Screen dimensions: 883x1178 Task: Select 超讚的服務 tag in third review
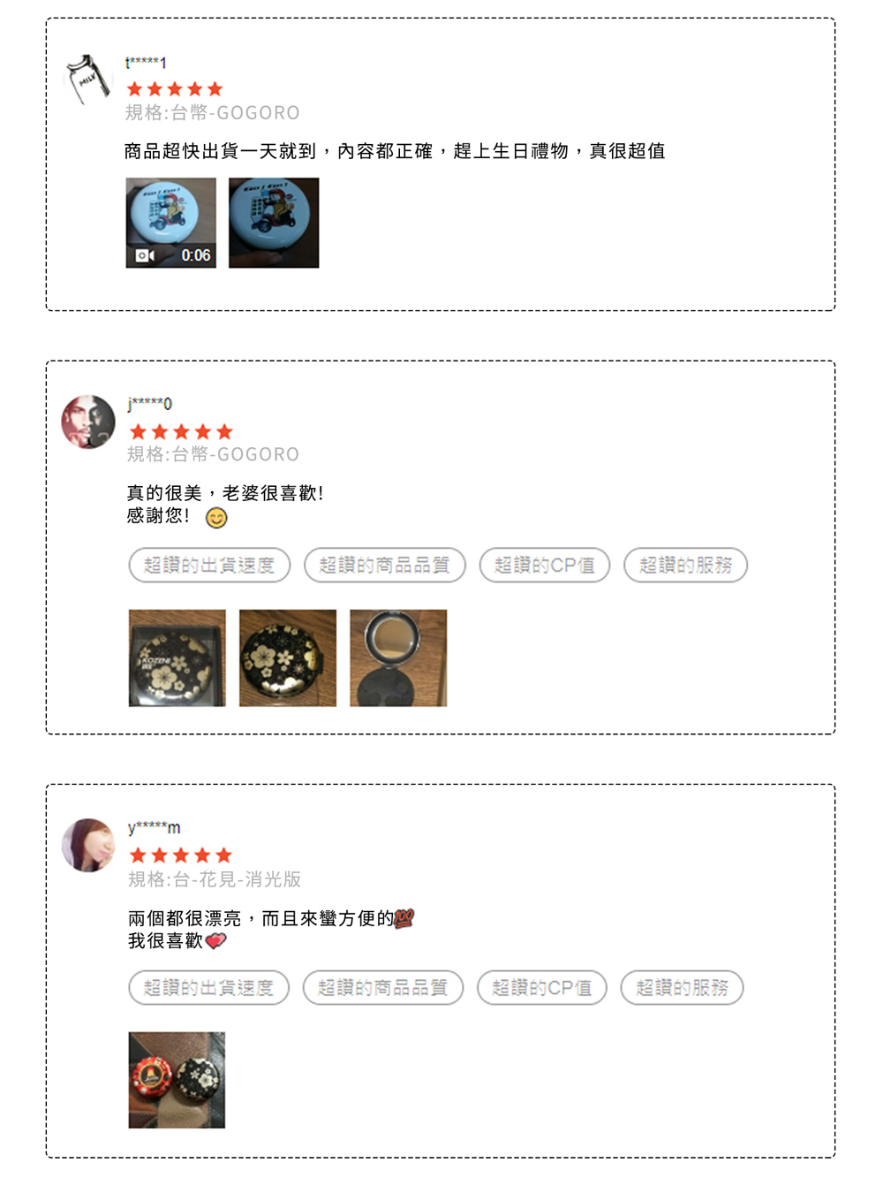point(682,987)
